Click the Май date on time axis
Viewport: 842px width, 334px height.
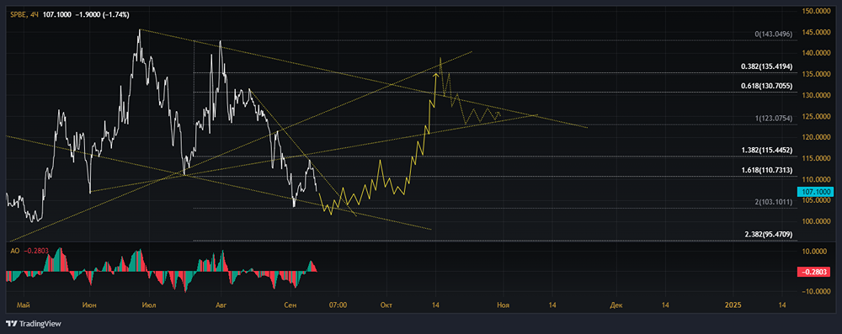(23, 305)
